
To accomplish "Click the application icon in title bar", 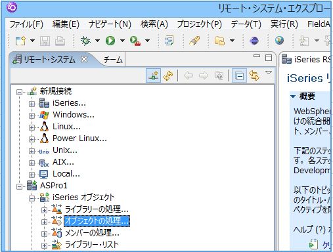I will coord(12,7).
